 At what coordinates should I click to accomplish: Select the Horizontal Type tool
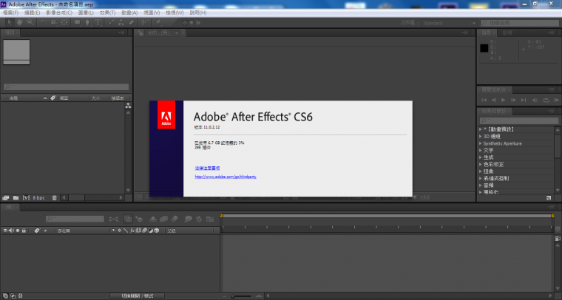point(98,22)
